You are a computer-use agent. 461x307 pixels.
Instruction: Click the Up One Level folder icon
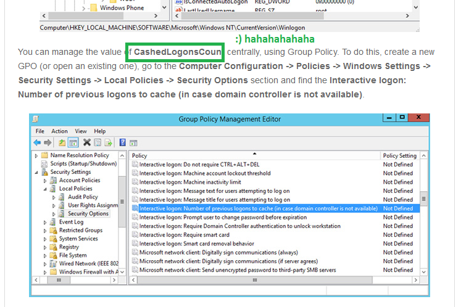62,143
